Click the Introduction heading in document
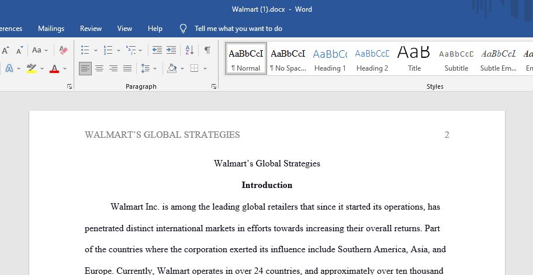Screen dimensions: 533x275 tap(267, 185)
